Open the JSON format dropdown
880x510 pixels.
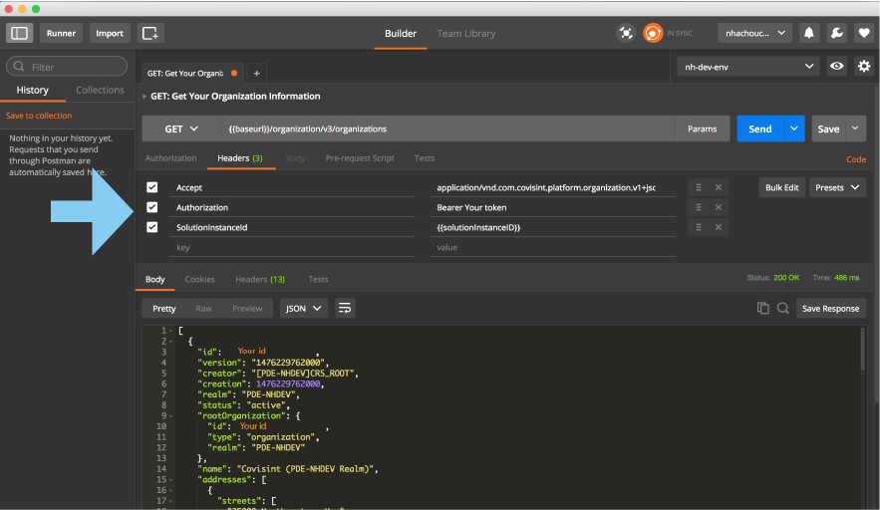tap(304, 308)
